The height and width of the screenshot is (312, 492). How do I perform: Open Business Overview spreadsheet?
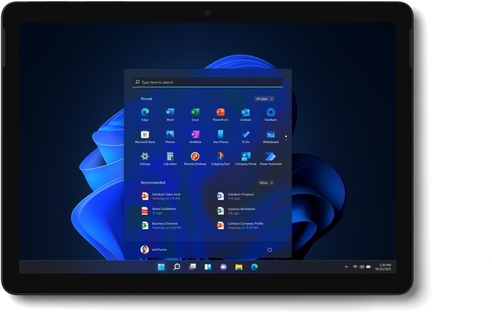[x=161, y=226]
